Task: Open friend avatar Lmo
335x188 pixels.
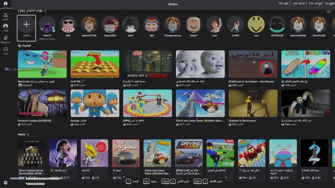Action: 215,24
